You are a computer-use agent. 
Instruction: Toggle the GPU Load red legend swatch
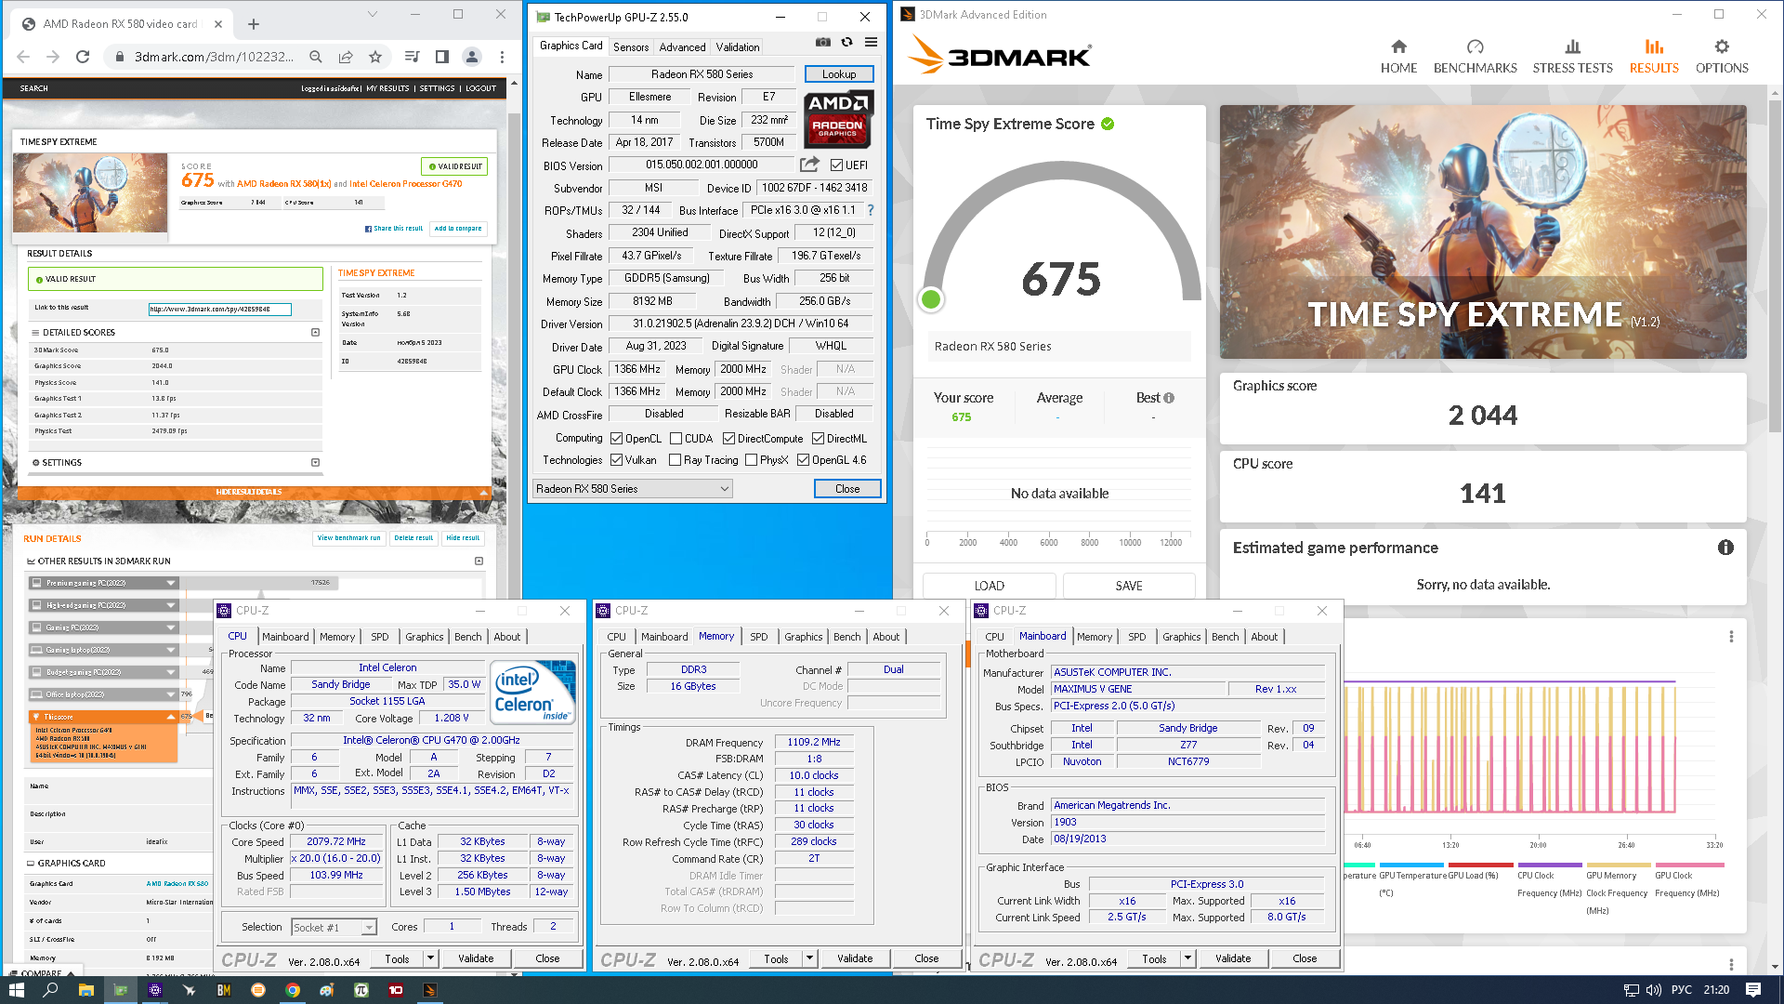tap(1480, 865)
